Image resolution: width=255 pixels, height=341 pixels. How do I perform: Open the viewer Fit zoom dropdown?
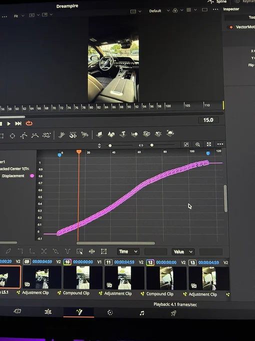point(19,16)
